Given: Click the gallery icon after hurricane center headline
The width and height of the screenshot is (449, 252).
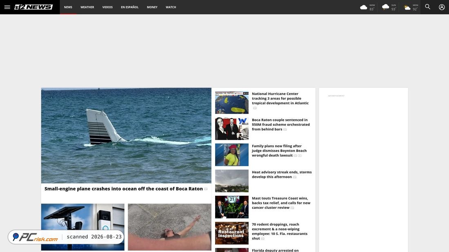Looking at the screenshot, I should click(255, 108).
